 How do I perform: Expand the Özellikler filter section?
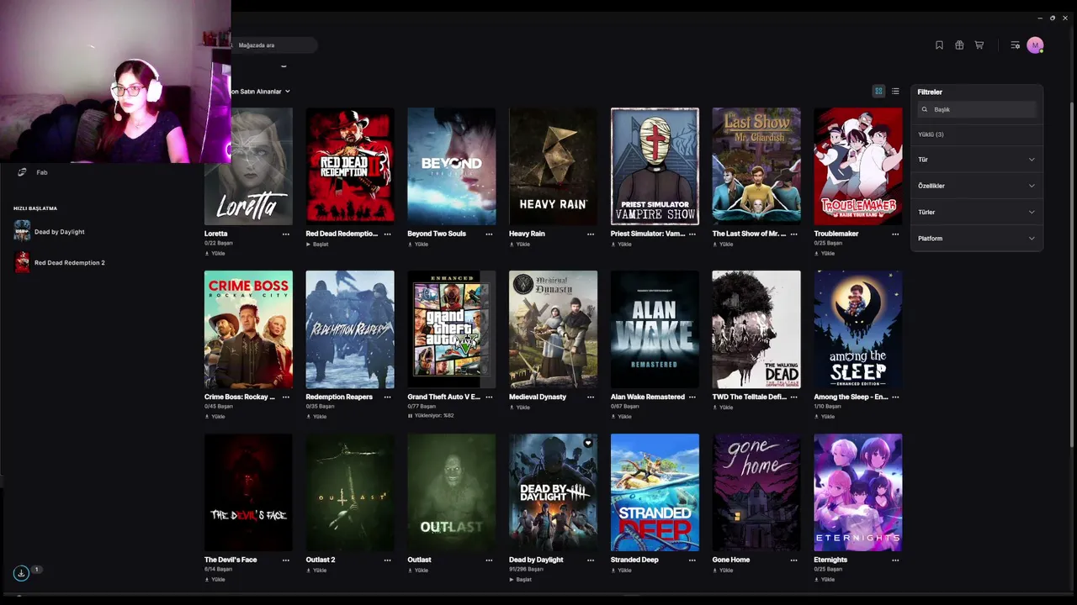pos(976,186)
